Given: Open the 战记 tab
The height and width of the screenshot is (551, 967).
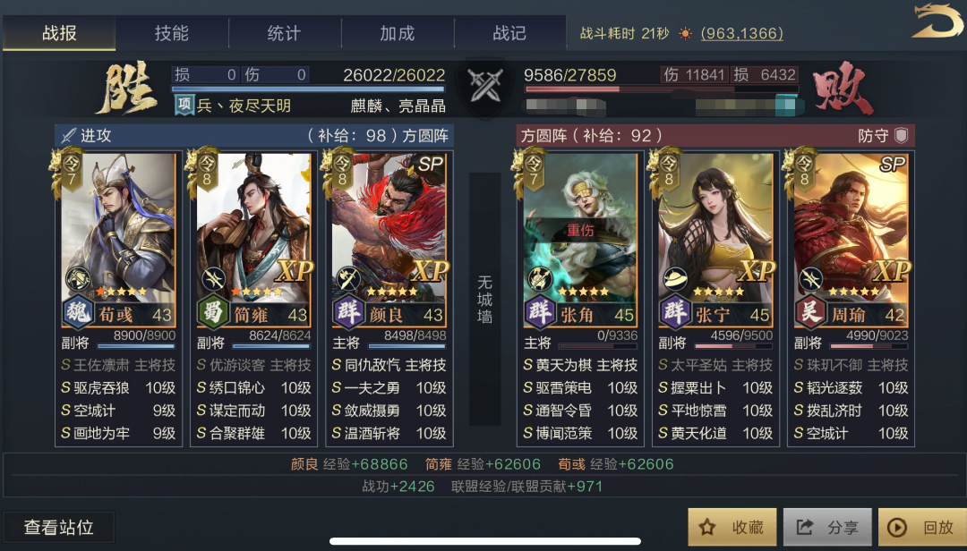Looking at the screenshot, I should click(x=509, y=33).
